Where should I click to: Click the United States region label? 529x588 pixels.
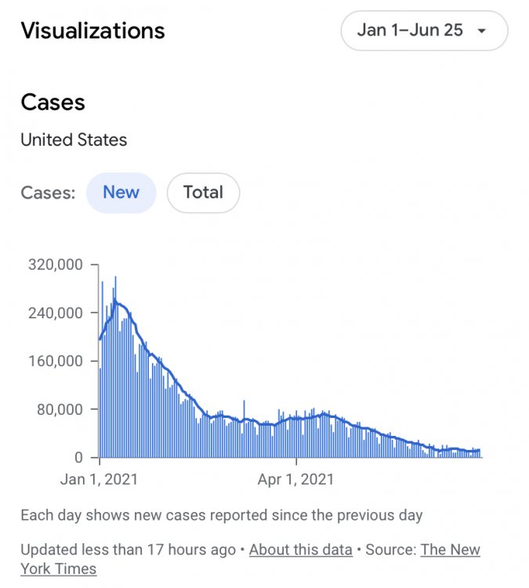coord(74,140)
